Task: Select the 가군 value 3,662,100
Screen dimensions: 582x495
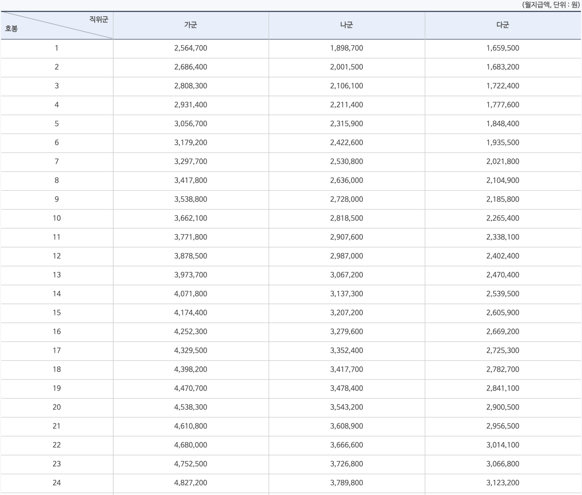Action: (x=191, y=218)
